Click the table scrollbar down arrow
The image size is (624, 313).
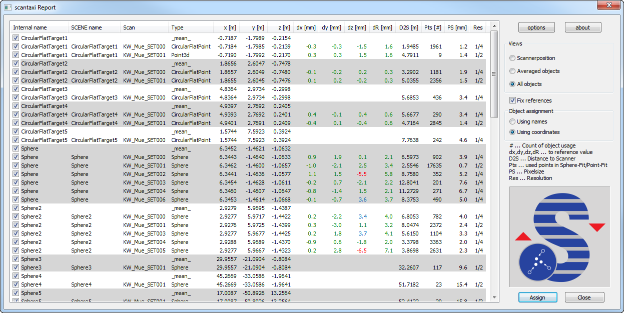pyautogui.click(x=494, y=297)
